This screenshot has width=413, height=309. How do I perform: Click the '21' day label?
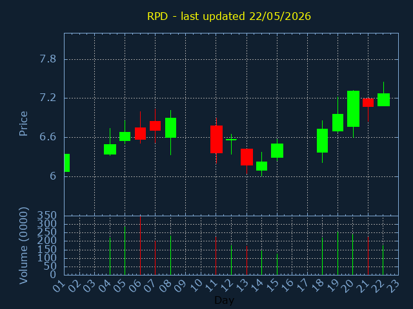pos(363,286)
